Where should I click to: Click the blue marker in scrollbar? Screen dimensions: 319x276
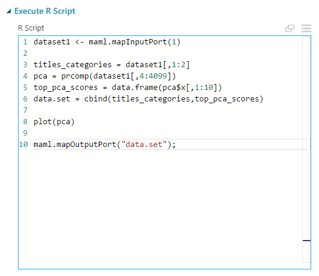306,241
